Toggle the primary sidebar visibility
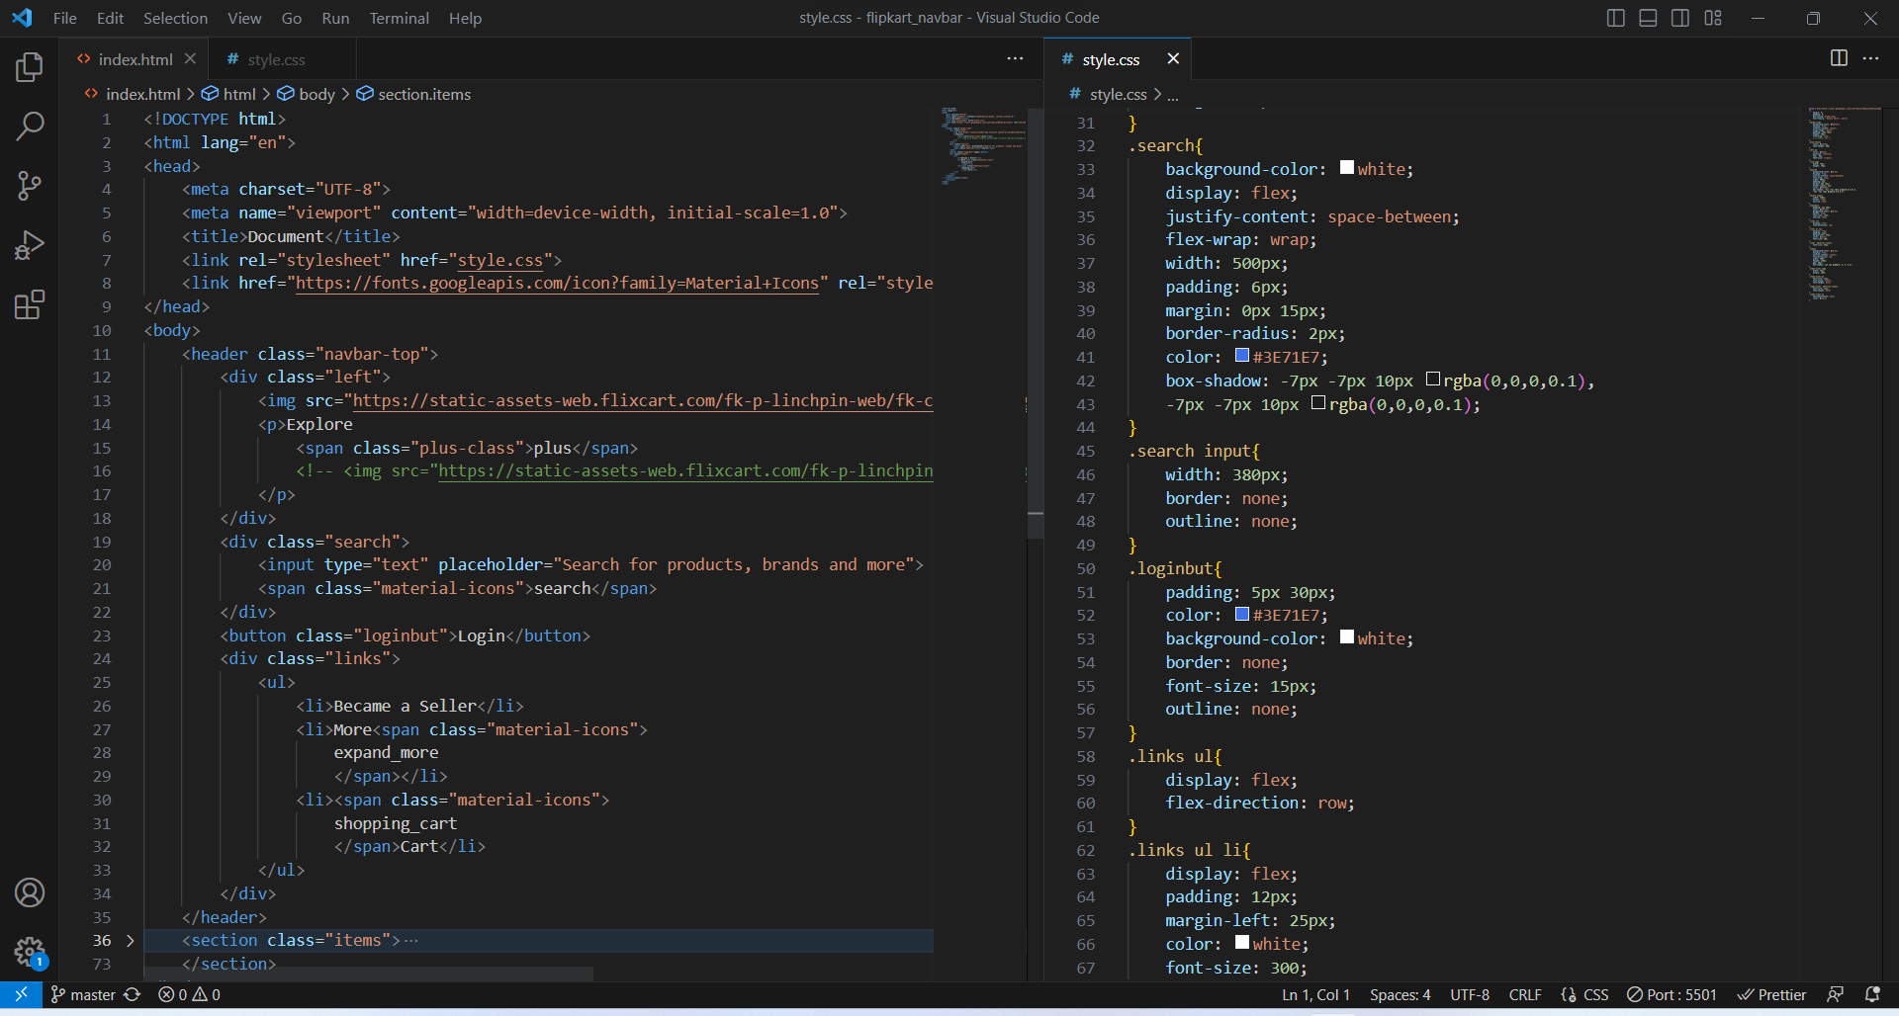Image resolution: width=1899 pixels, height=1016 pixels. (1615, 17)
